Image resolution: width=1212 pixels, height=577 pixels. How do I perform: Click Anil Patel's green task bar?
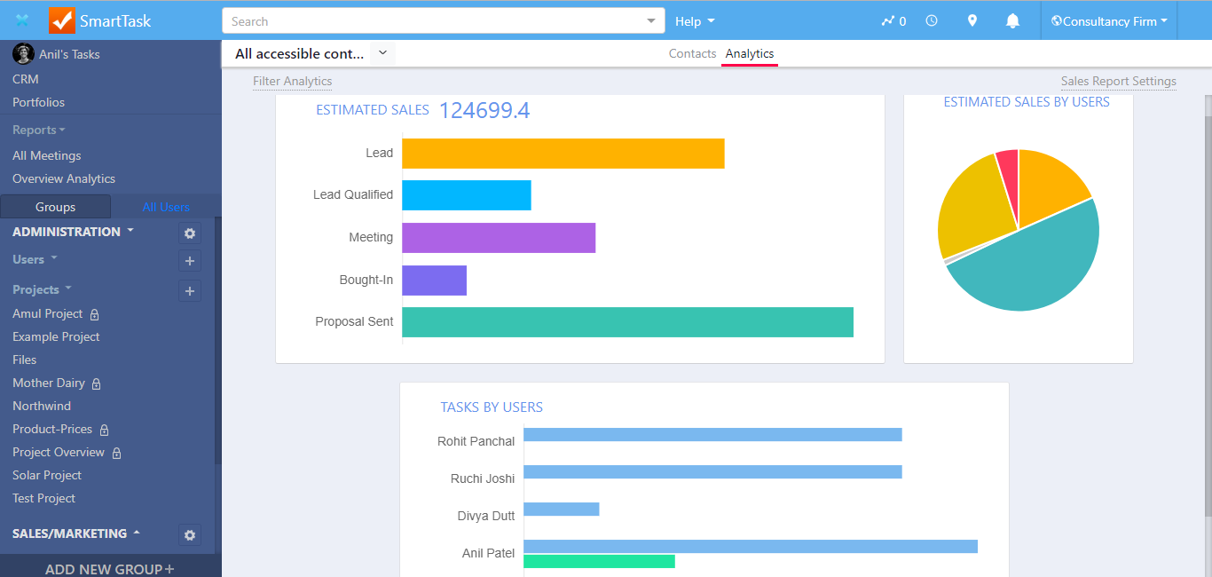pyautogui.click(x=600, y=561)
